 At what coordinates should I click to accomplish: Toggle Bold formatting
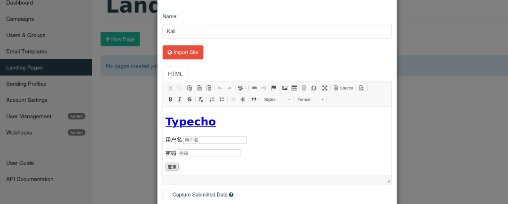tap(170, 99)
